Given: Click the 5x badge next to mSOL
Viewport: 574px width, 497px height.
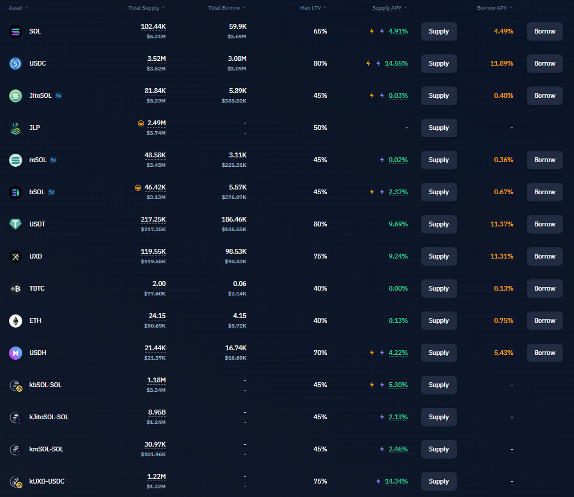Looking at the screenshot, I should coord(53,160).
